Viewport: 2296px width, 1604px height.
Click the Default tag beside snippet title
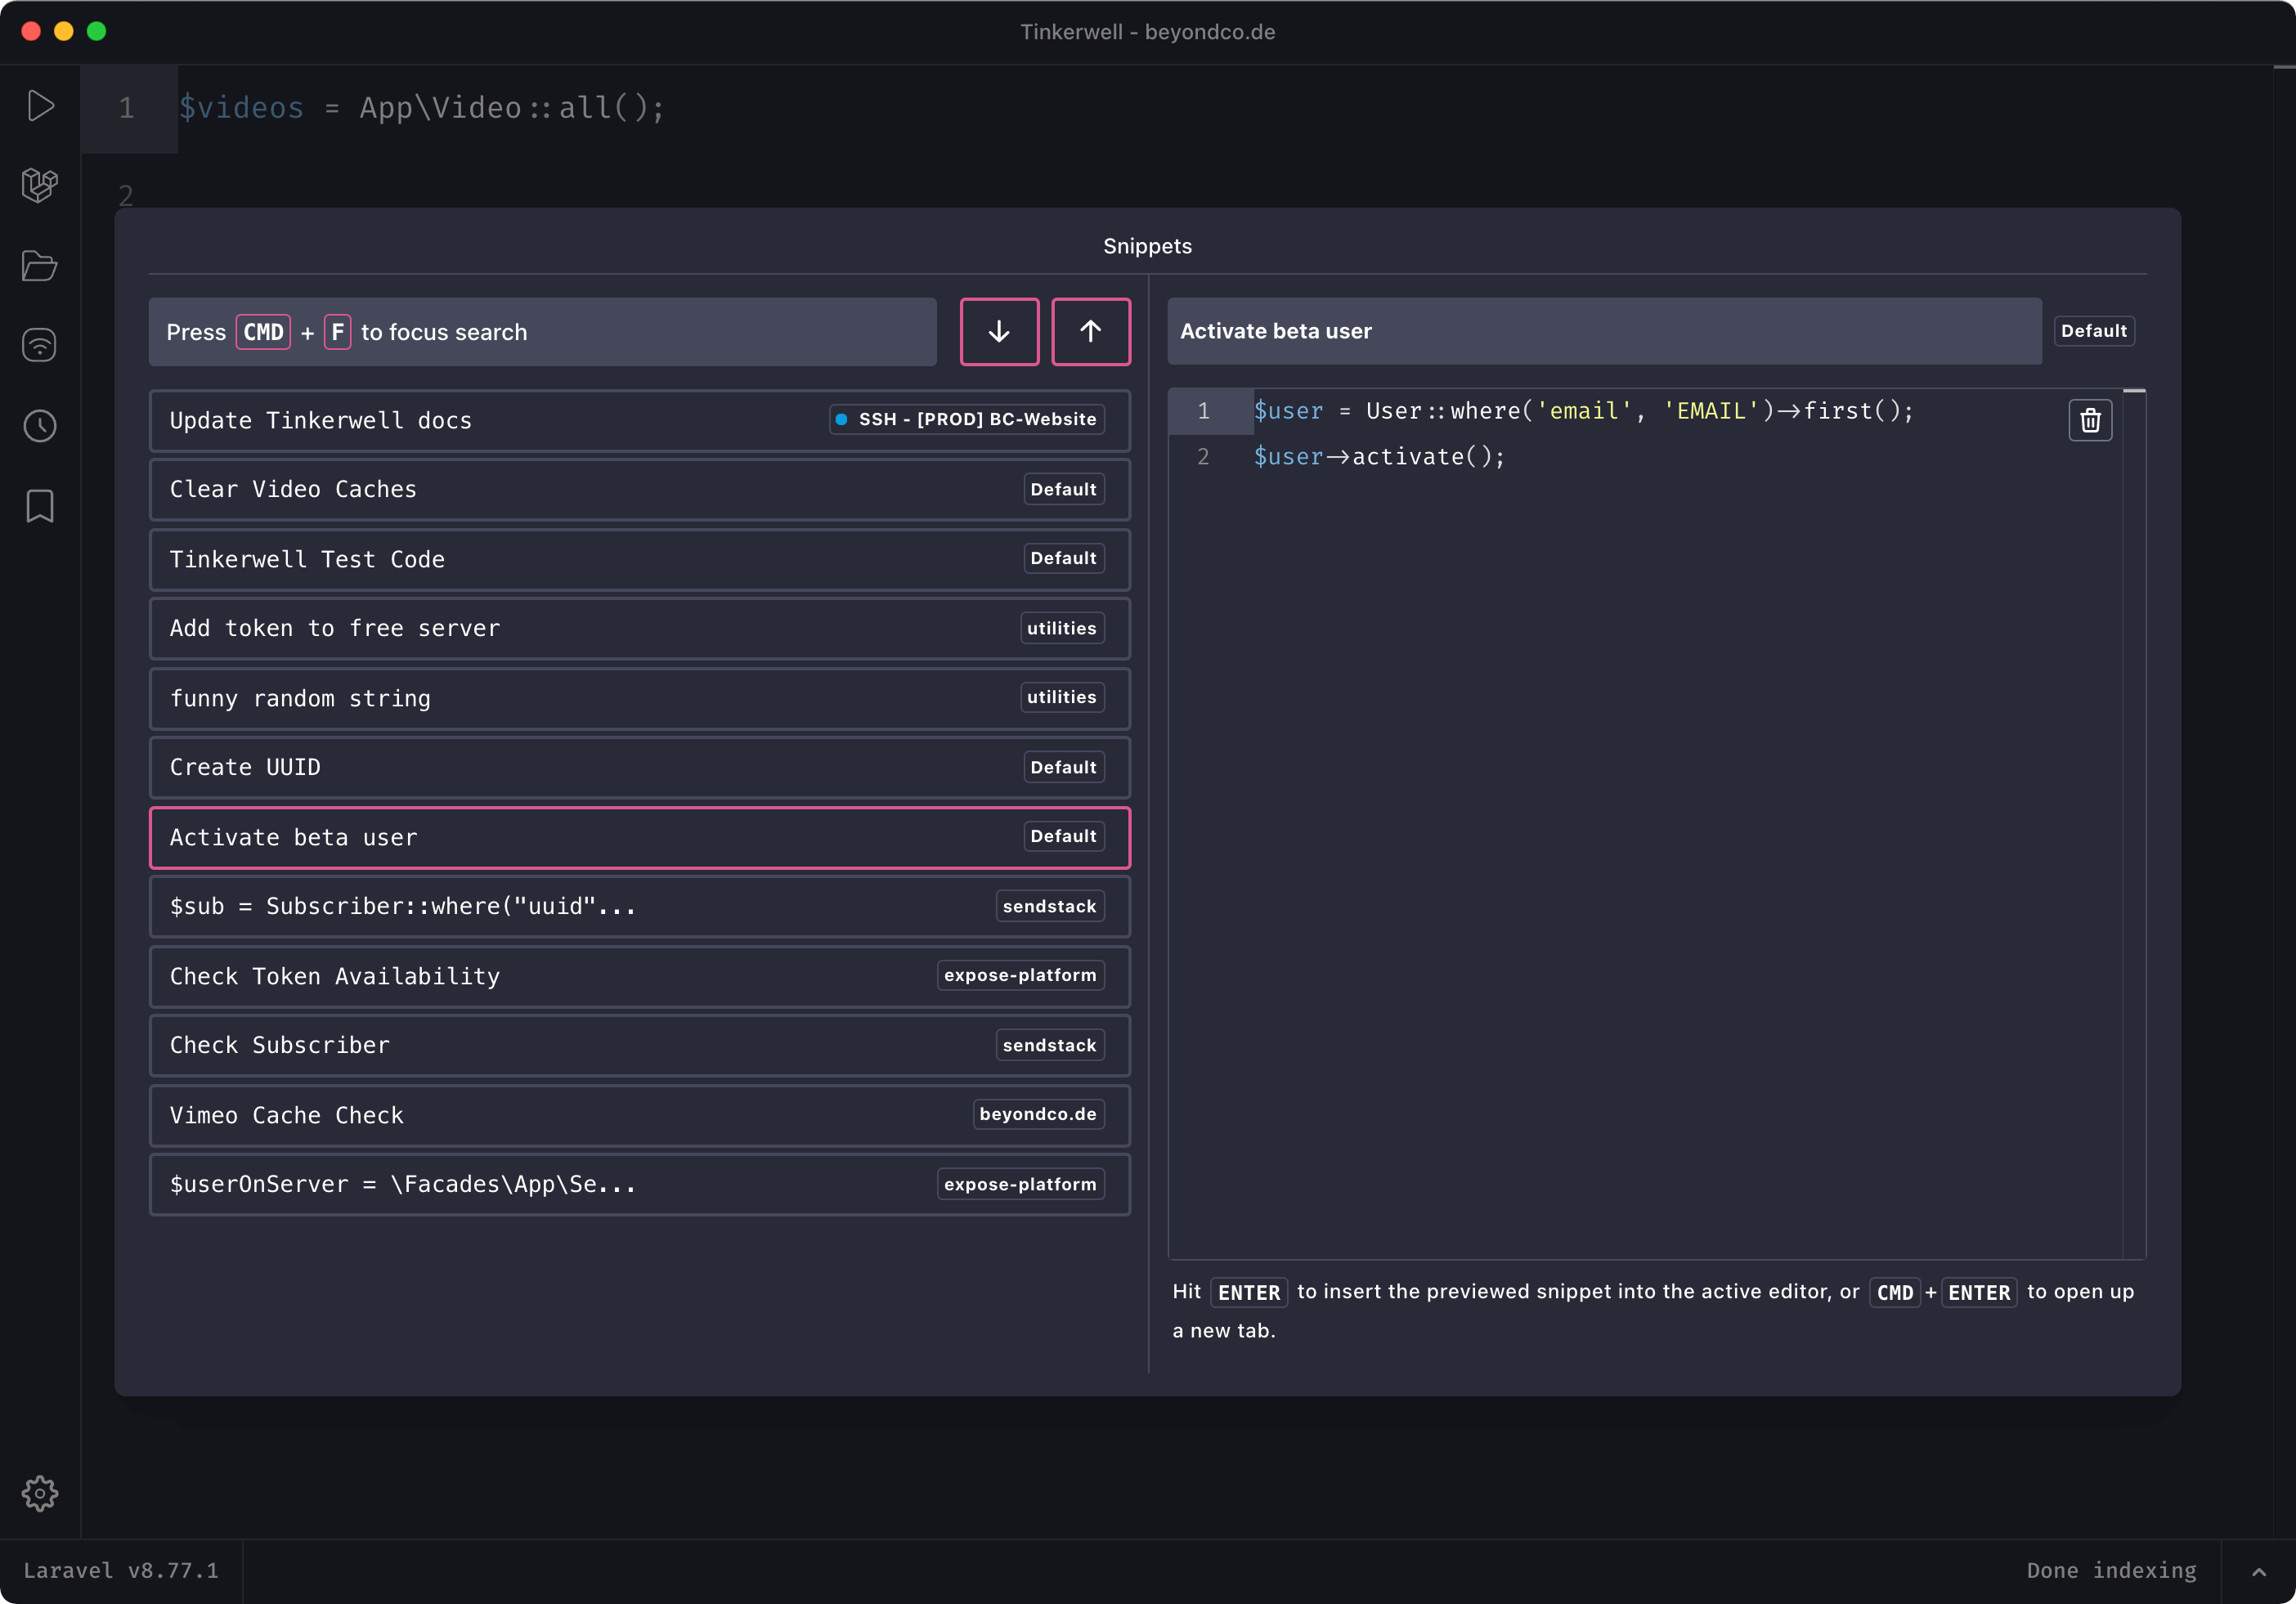(2094, 331)
